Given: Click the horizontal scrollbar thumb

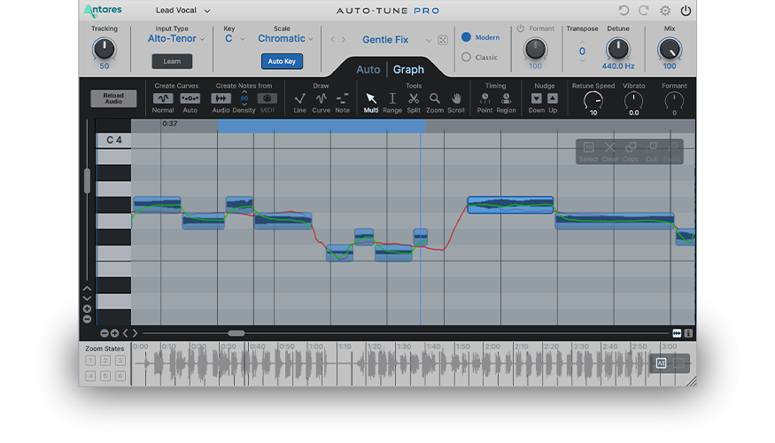Looking at the screenshot, I should tap(236, 333).
